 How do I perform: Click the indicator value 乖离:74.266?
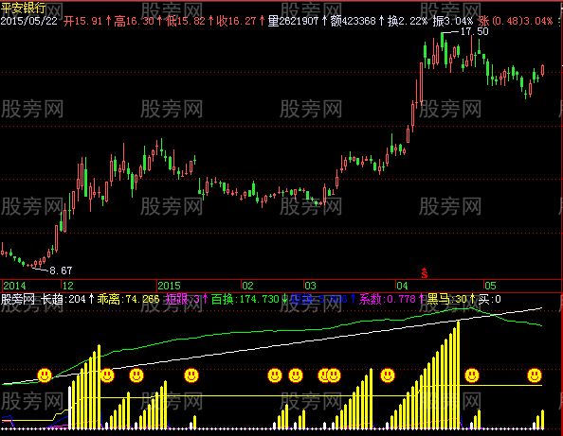[128, 299]
